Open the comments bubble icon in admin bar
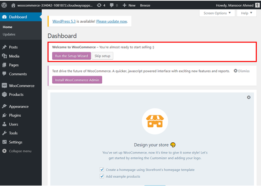 112,5
